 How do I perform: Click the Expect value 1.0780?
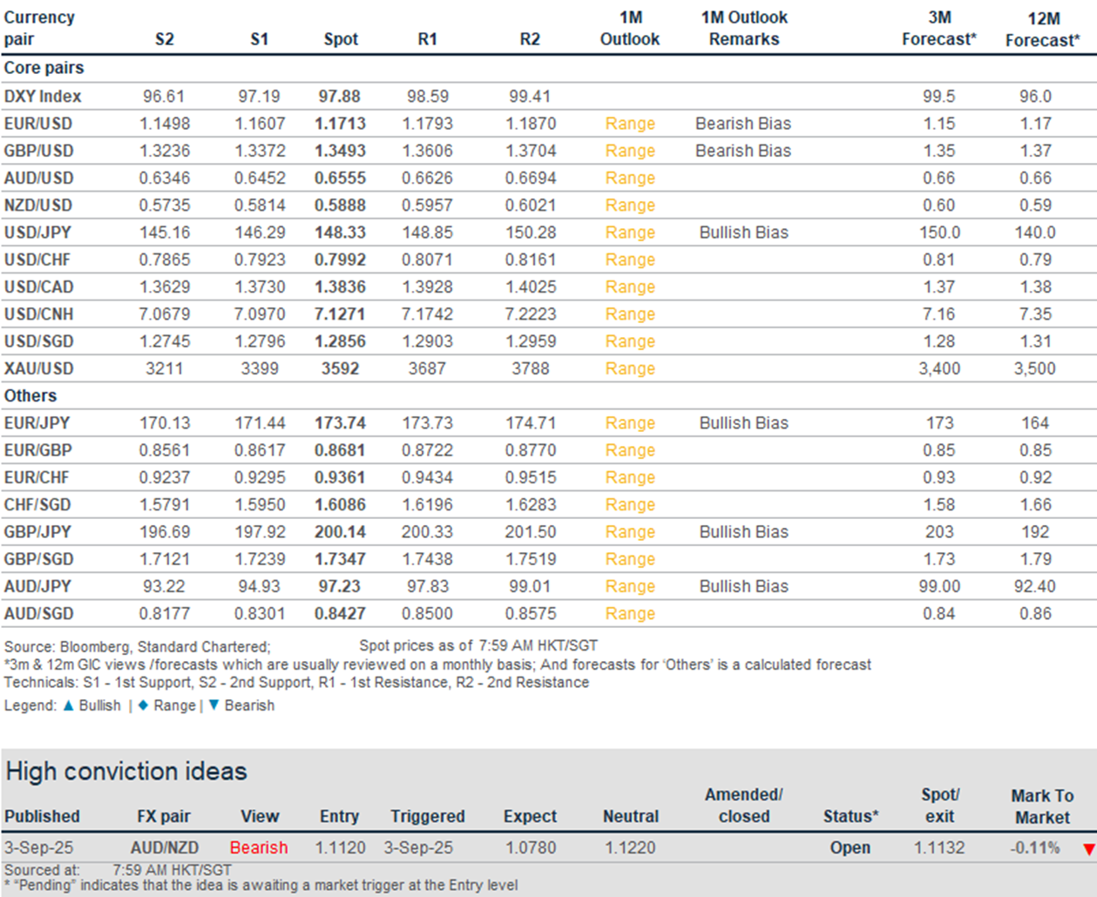[x=531, y=847]
